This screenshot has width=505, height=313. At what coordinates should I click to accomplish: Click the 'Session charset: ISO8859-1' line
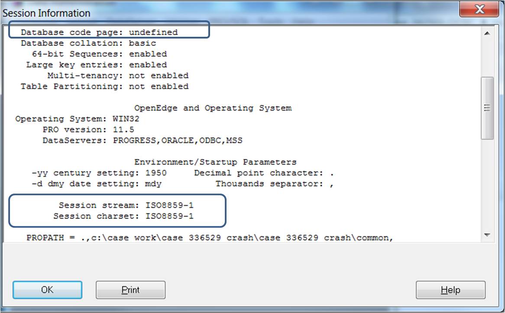point(123,216)
